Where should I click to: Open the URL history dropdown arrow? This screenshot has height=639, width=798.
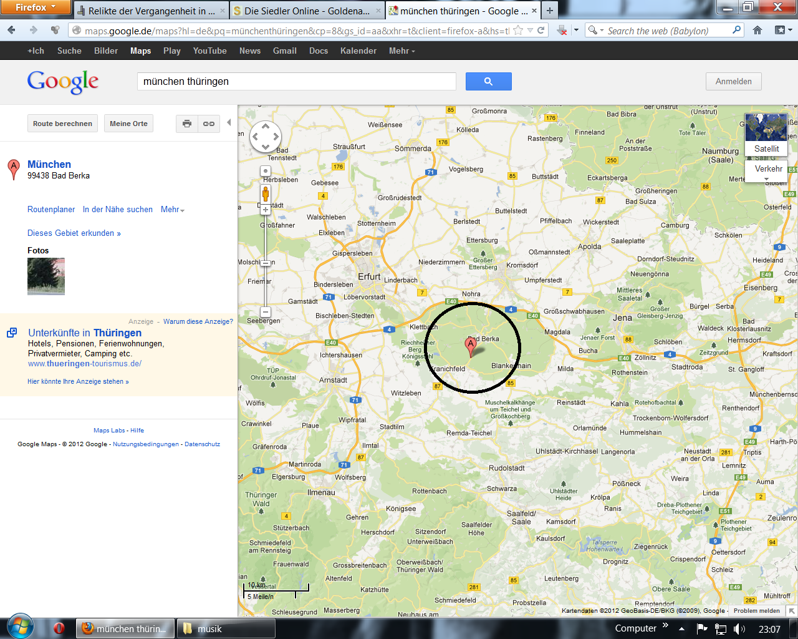(531, 31)
